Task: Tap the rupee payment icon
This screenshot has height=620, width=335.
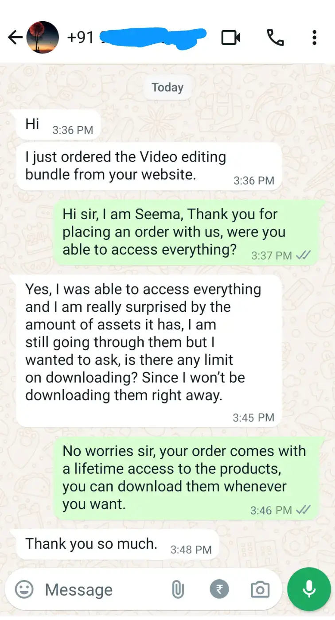Action: click(219, 589)
